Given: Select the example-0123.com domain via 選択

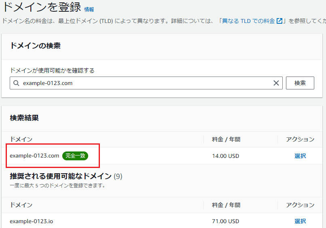Looking at the screenshot, I should click(300, 156).
